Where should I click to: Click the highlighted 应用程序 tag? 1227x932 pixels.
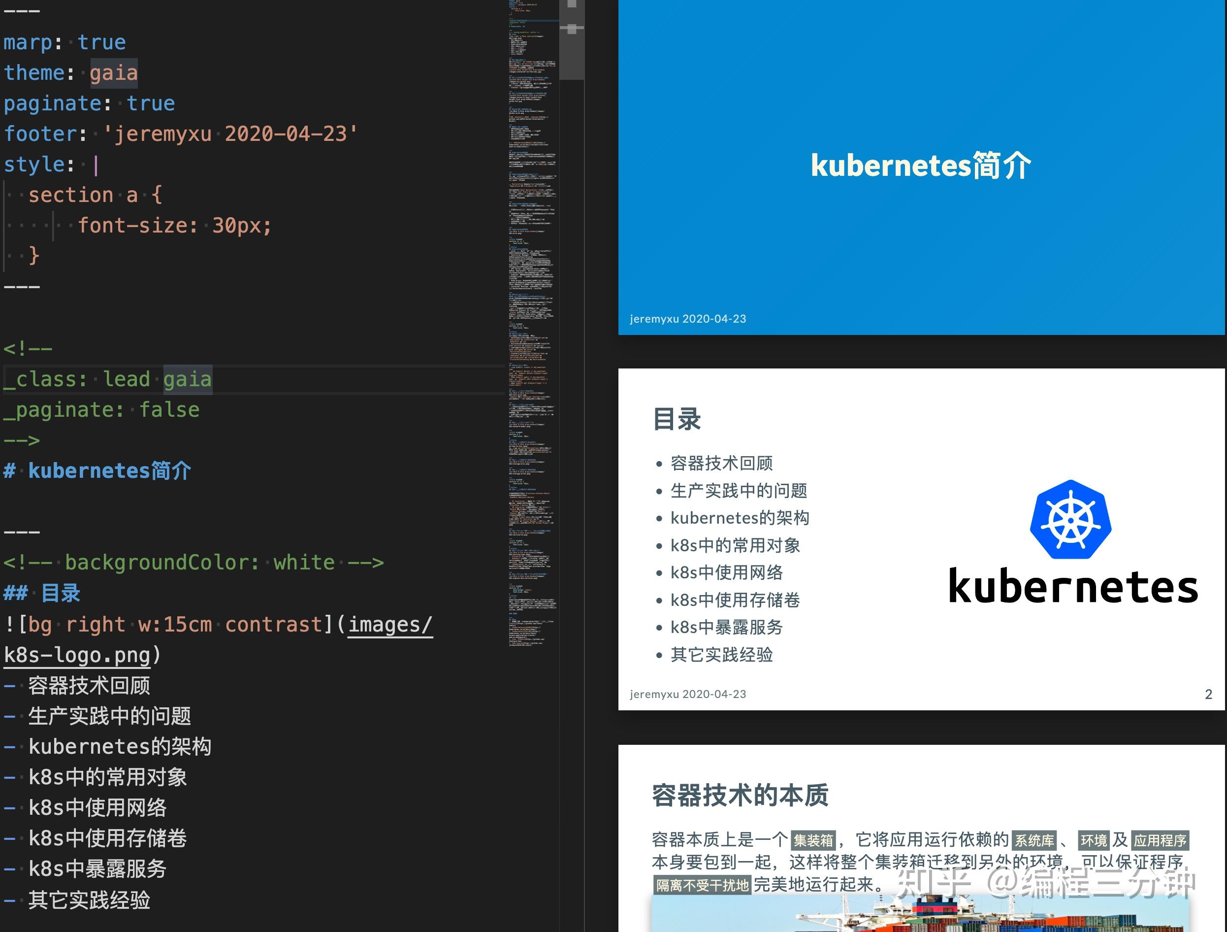tap(1160, 840)
